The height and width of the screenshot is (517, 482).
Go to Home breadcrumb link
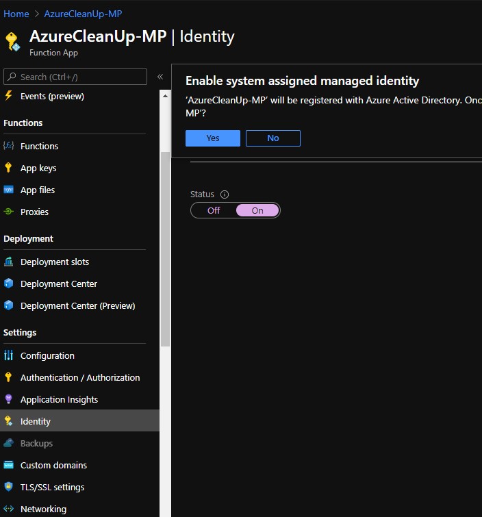point(16,14)
